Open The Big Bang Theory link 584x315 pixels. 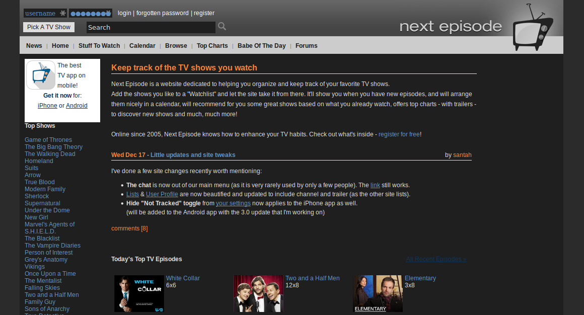coord(54,147)
